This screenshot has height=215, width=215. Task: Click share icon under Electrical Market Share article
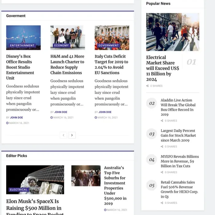click(x=147, y=86)
